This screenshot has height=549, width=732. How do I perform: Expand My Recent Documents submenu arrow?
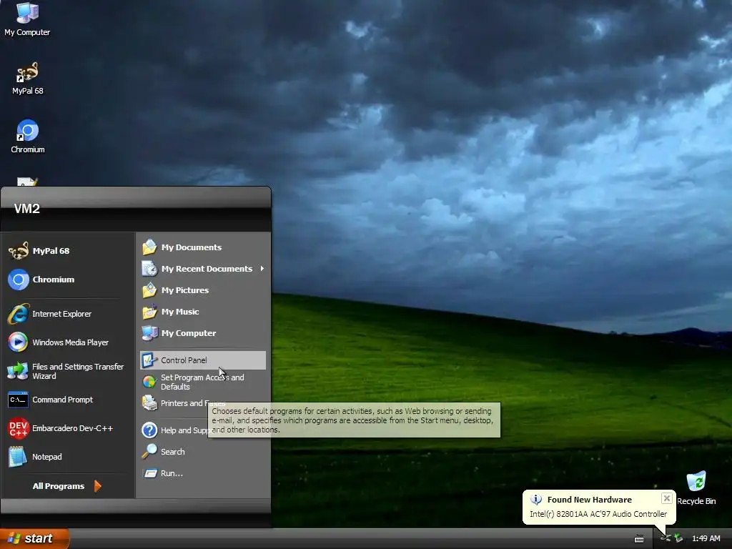pyautogui.click(x=262, y=269)
